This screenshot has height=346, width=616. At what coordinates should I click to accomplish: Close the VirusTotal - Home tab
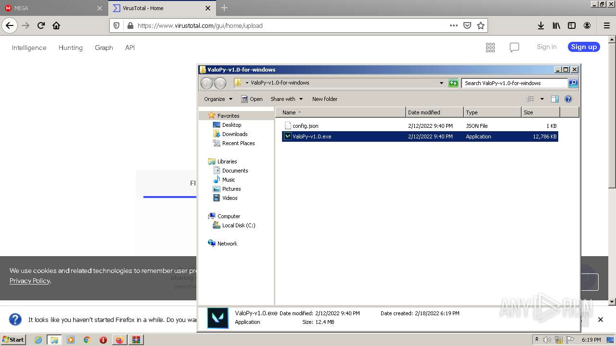click(x=208, y=8)
